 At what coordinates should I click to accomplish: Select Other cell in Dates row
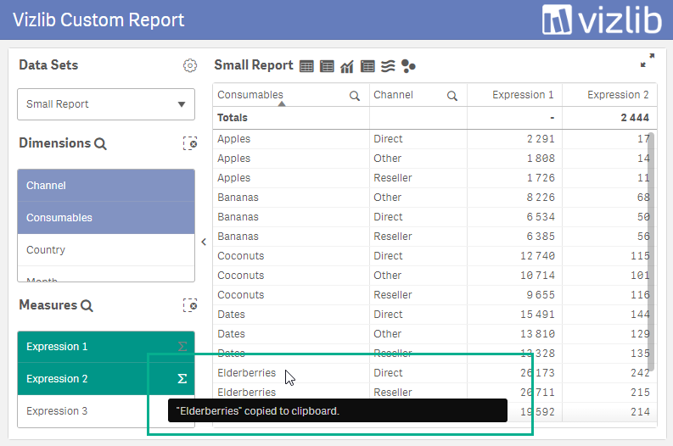click(418, 334)
